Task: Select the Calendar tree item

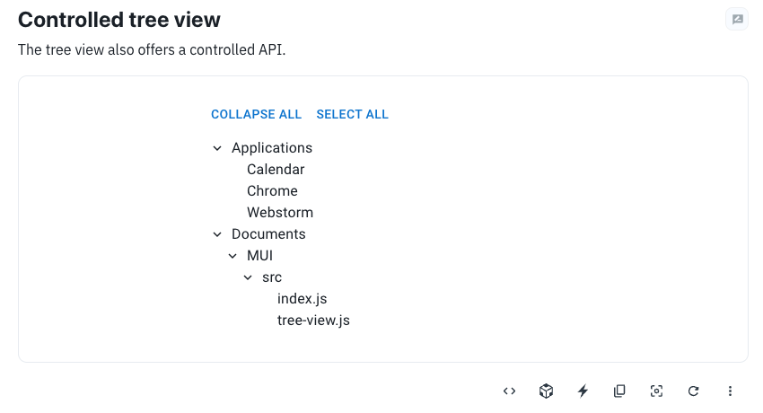Action: pos(276,170)
